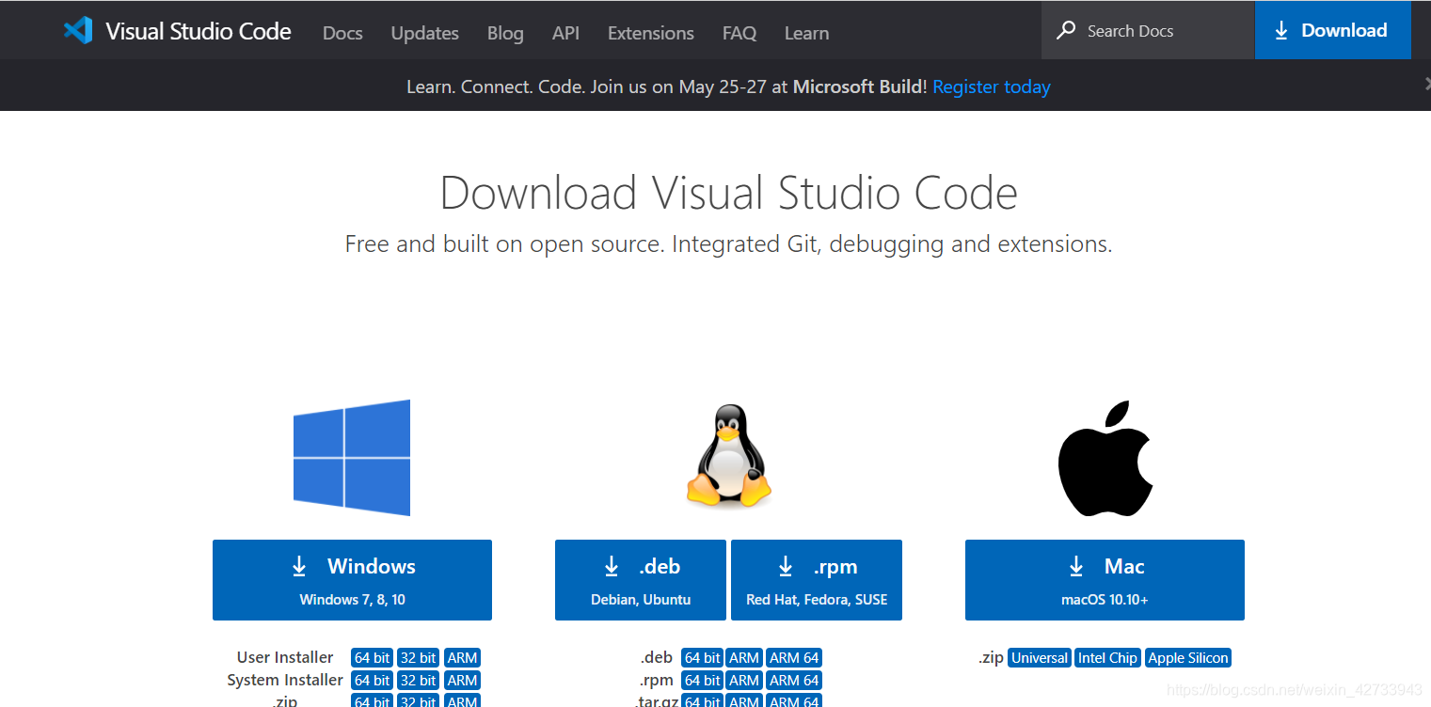Choose System Installer ARM
Screen dimensions: 1431x707
[462, 681]
